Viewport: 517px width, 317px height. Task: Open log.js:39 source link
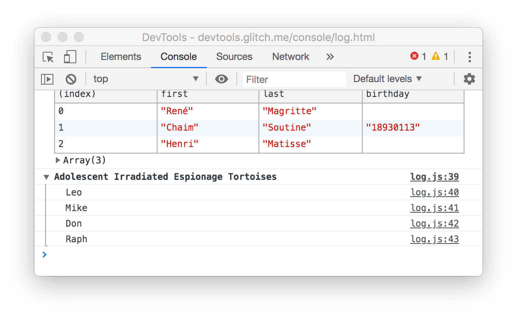[435, 177]
